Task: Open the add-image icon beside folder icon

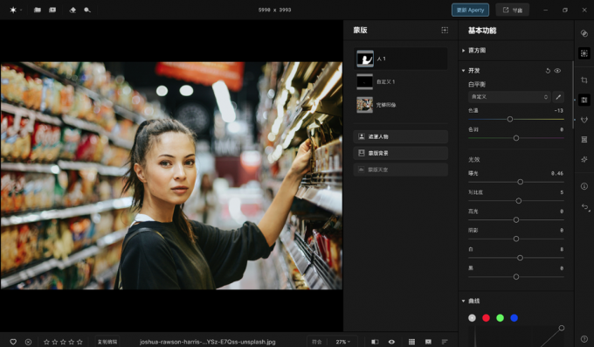Action: pyautogui.click(x=52, y=10)
